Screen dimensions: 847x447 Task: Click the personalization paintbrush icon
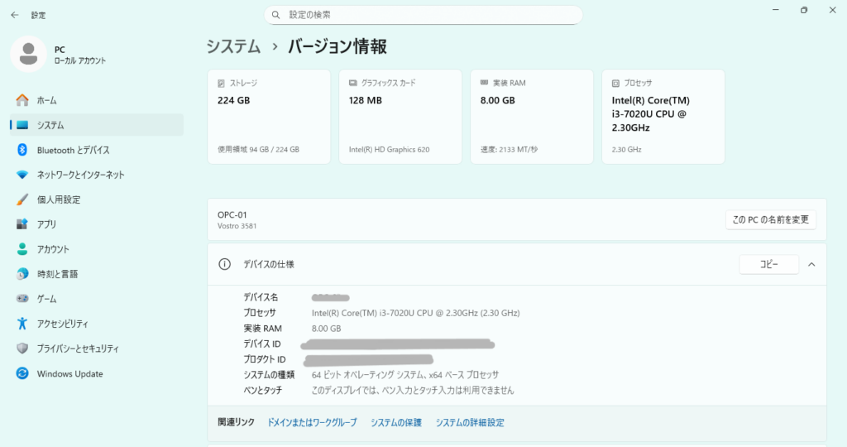[x=22, y=199]
